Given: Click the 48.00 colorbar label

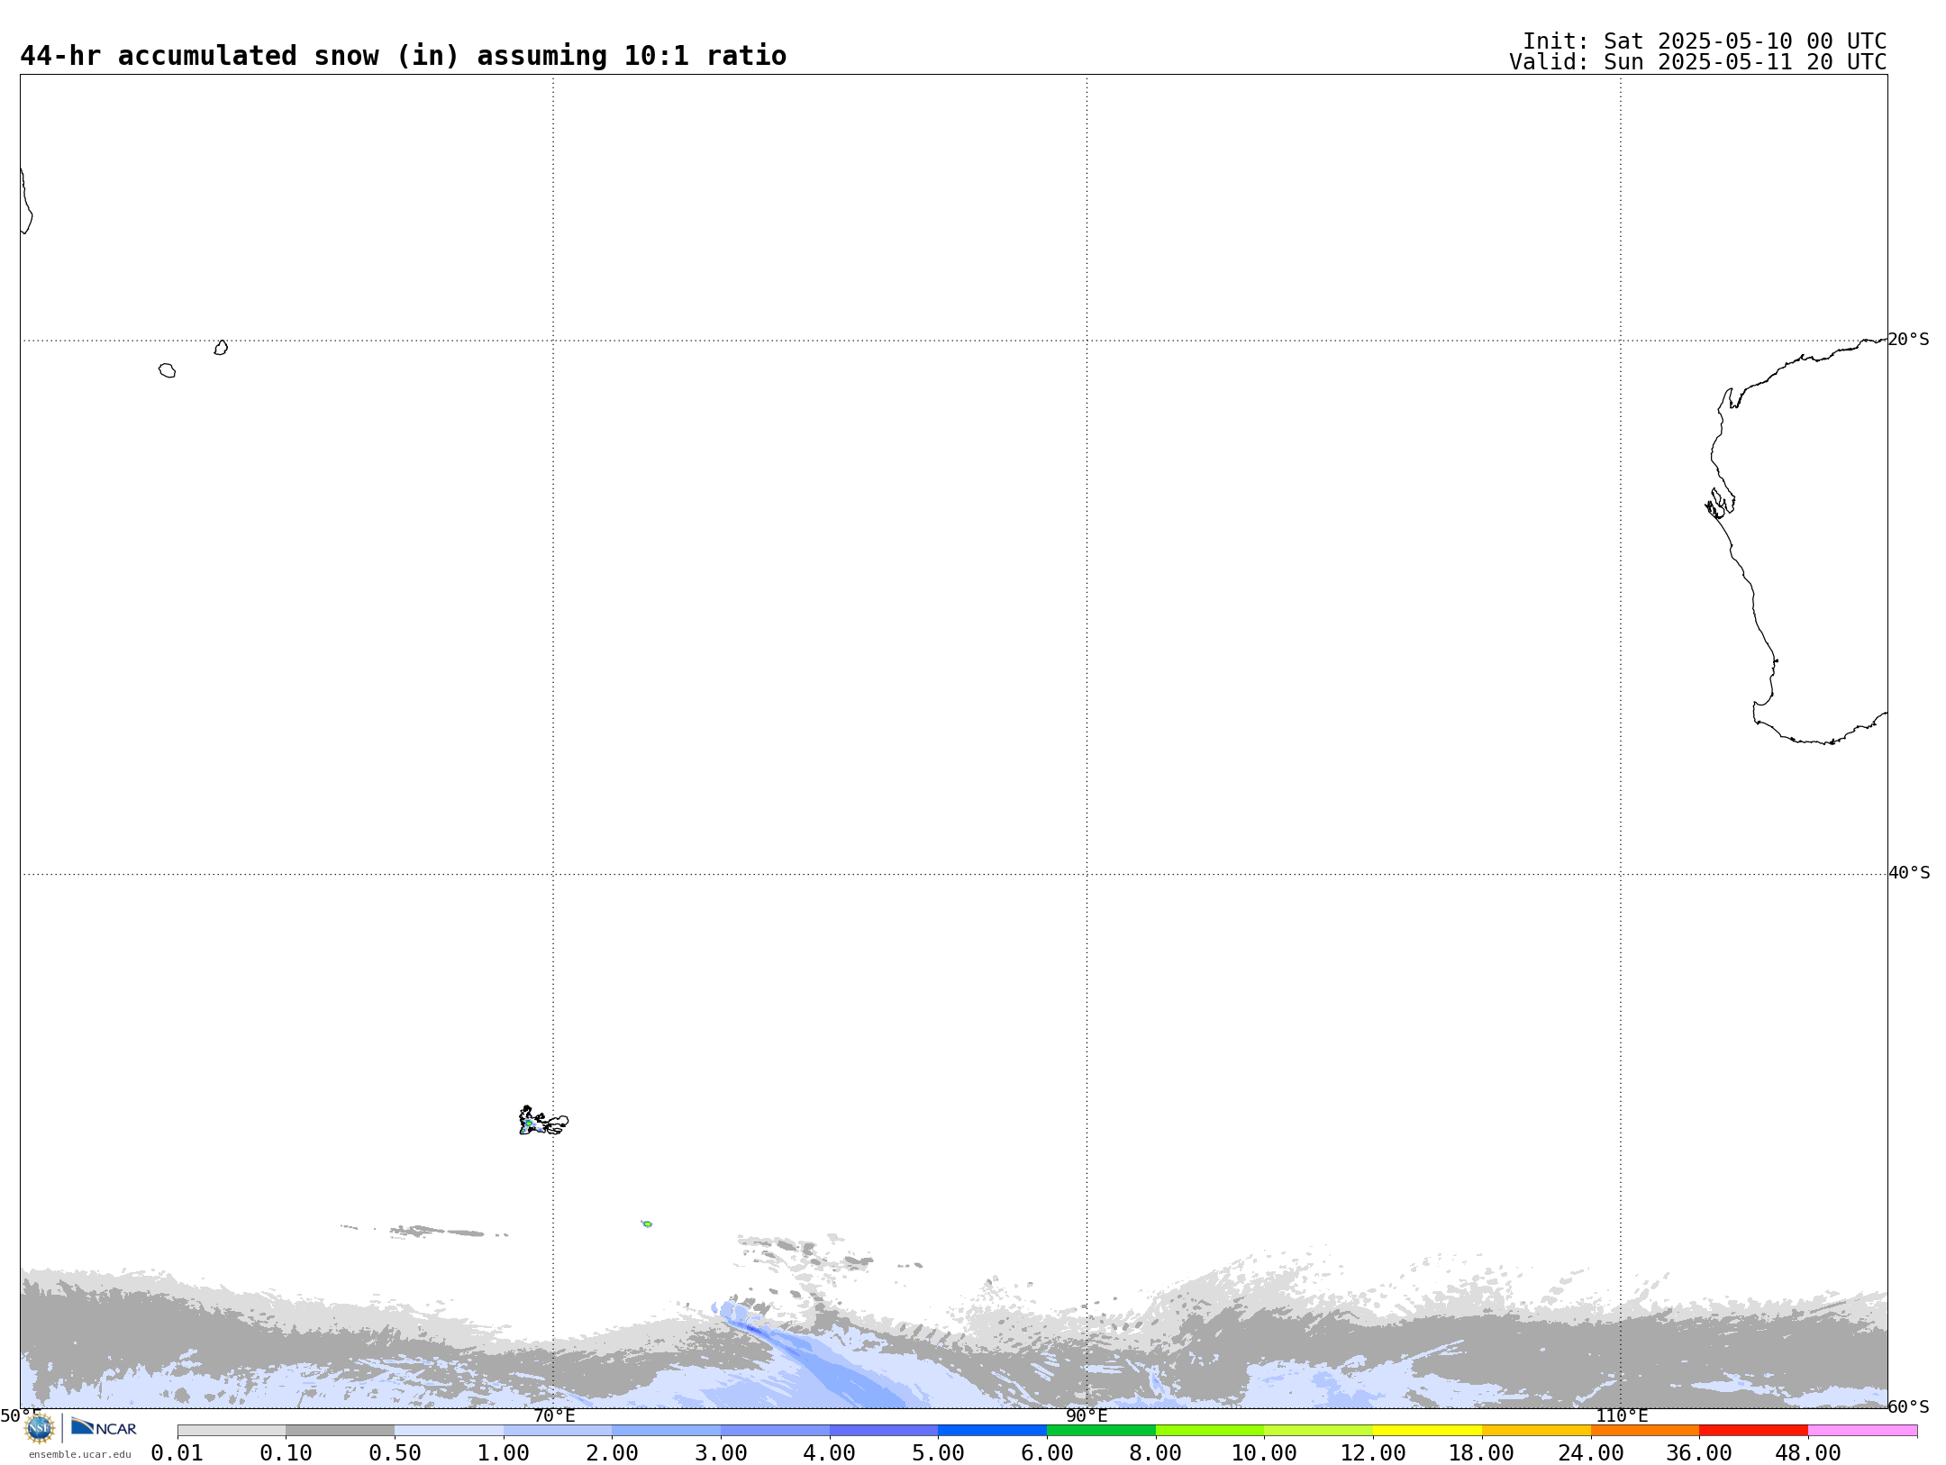Looking at the screenshot, I should [x=1808, y=1453].
